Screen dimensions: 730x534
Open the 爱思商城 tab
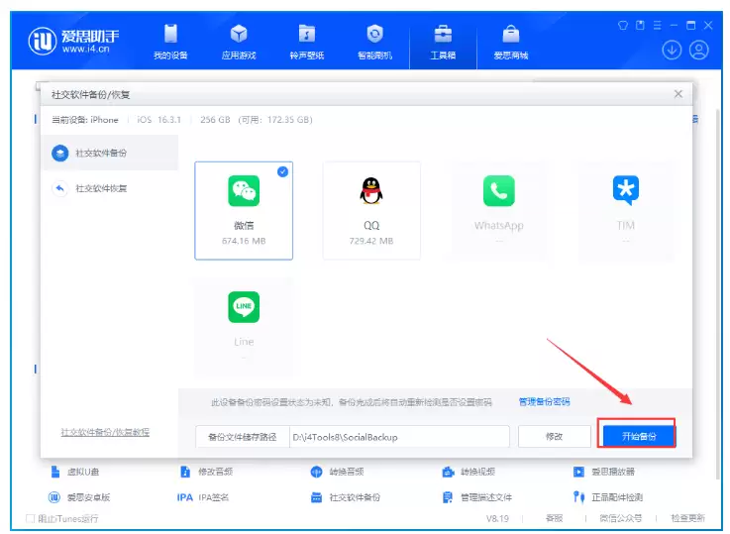[511, 43]
